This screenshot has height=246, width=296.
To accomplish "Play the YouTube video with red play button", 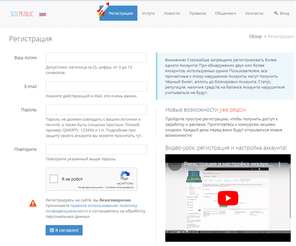I will [x=228, y=198].
